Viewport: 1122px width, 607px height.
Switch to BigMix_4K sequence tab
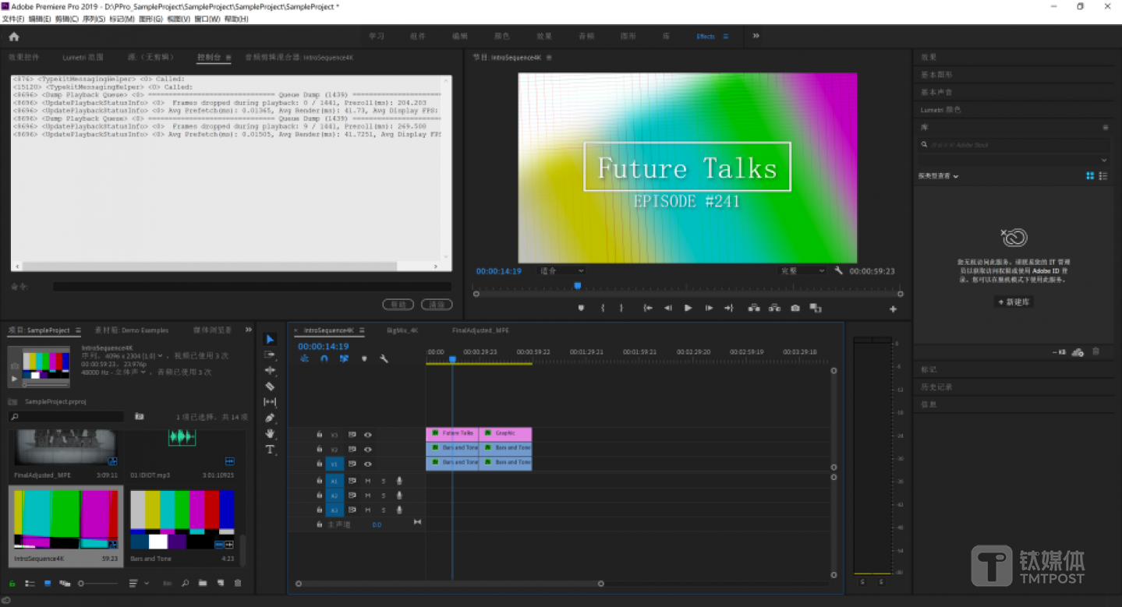pyautogui.click(x=402, y=330)
